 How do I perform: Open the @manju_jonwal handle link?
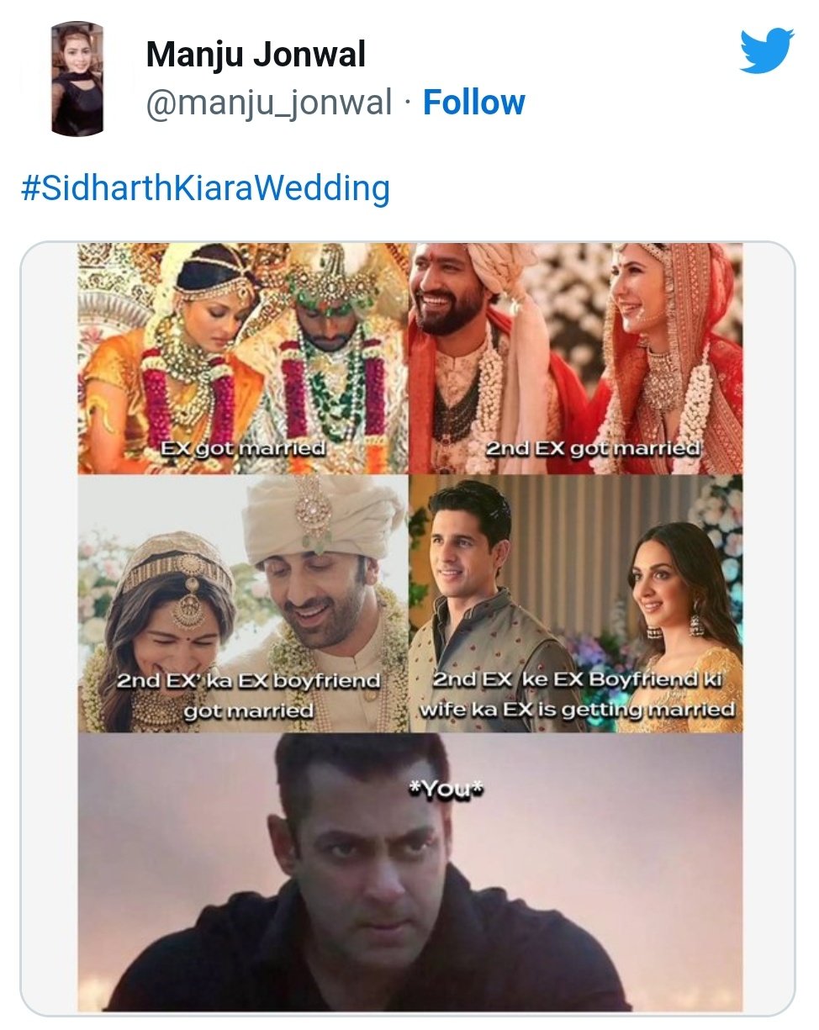pyautogui.click(x=269, y=103)
